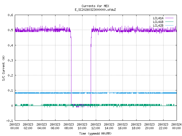Click the 0.1 y-axis tick label
Screen dimensions: 182x136
pos(10,91)
